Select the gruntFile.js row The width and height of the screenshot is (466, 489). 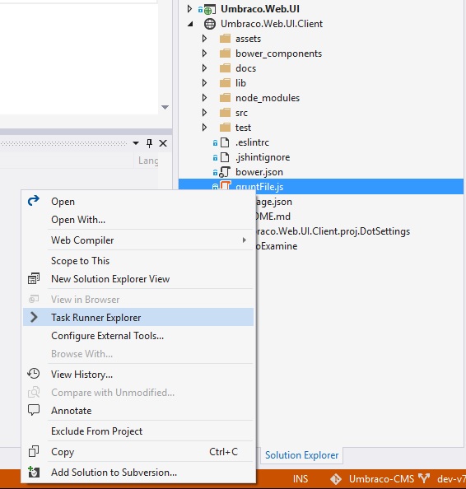(x=321, y=187)
